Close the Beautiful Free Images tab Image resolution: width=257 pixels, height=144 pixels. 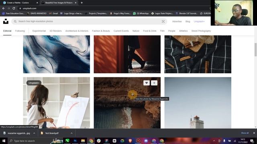(75, 3)
